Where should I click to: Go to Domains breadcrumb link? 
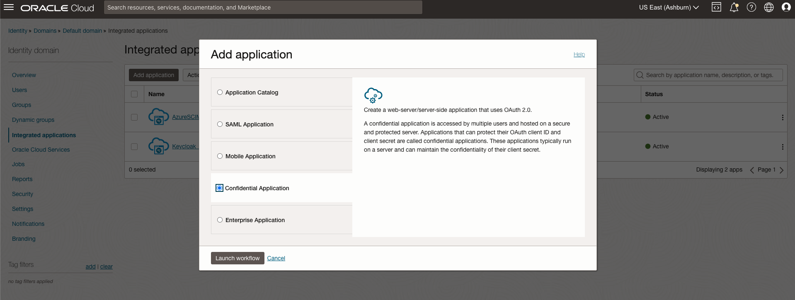(x=45, y=31)
